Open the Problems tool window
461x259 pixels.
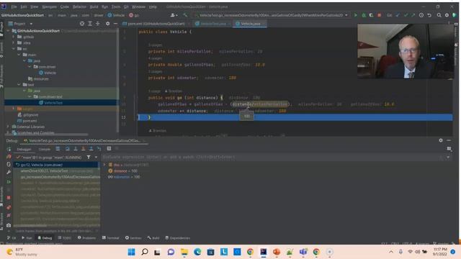tap(86, 238)
